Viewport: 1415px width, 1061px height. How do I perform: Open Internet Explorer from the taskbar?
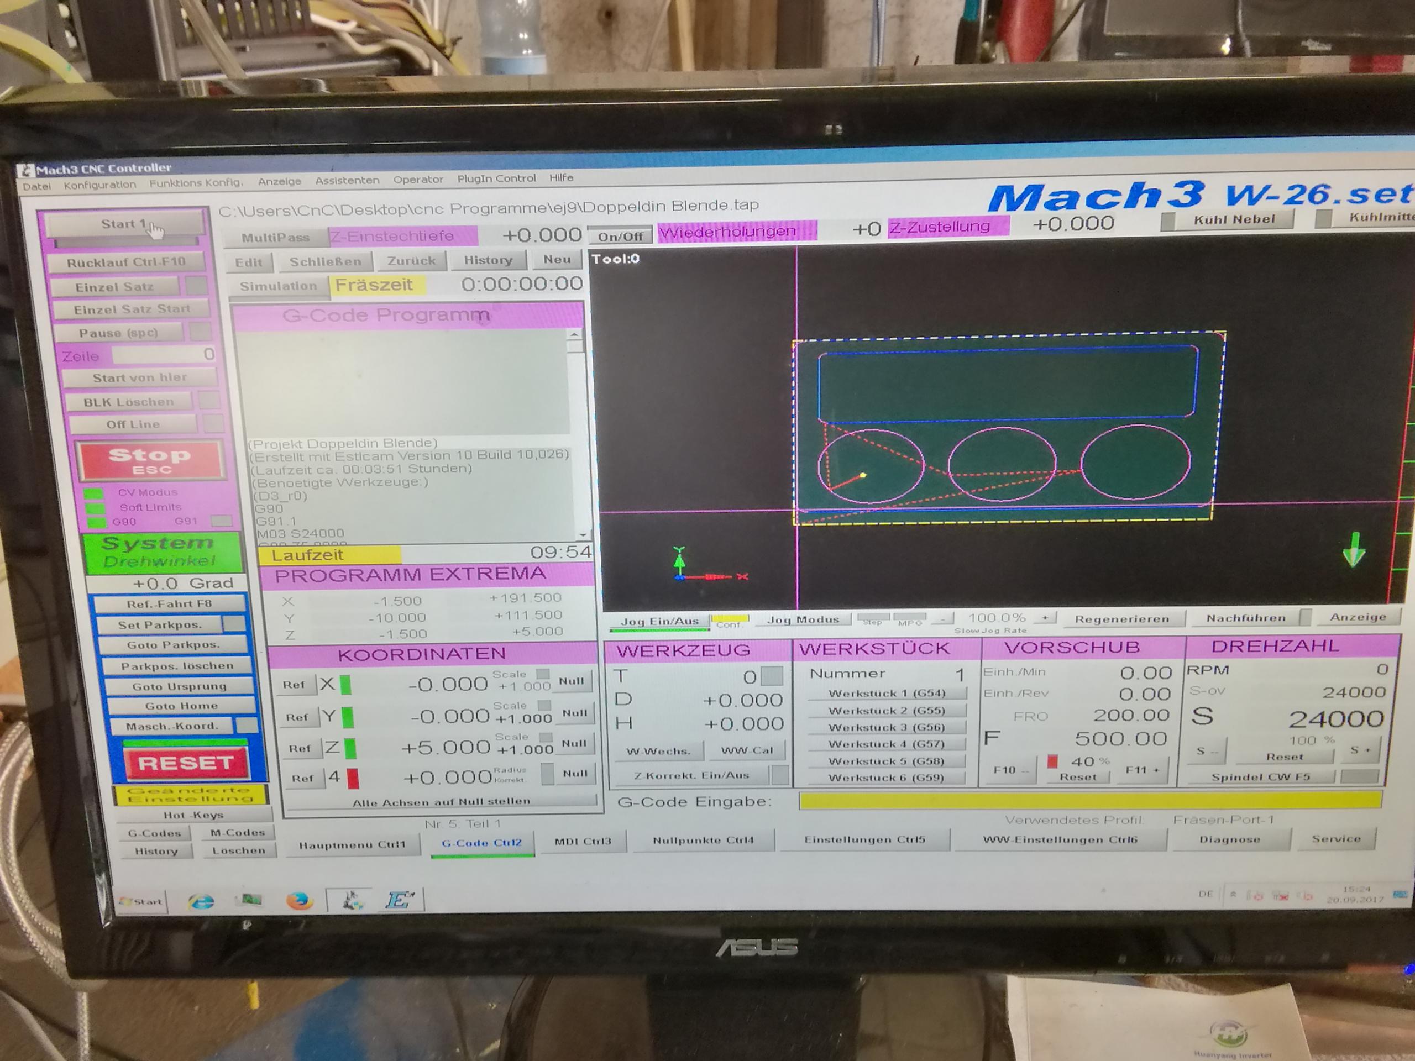202,901
